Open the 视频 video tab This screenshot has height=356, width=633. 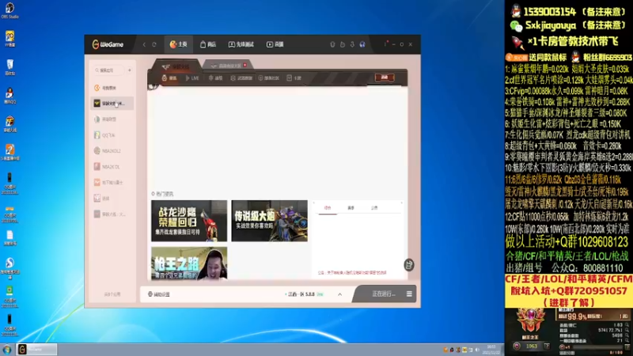(275, 44)
